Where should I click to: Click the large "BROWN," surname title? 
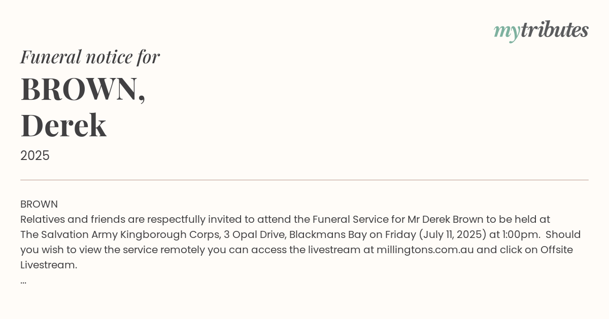(83, 90)
